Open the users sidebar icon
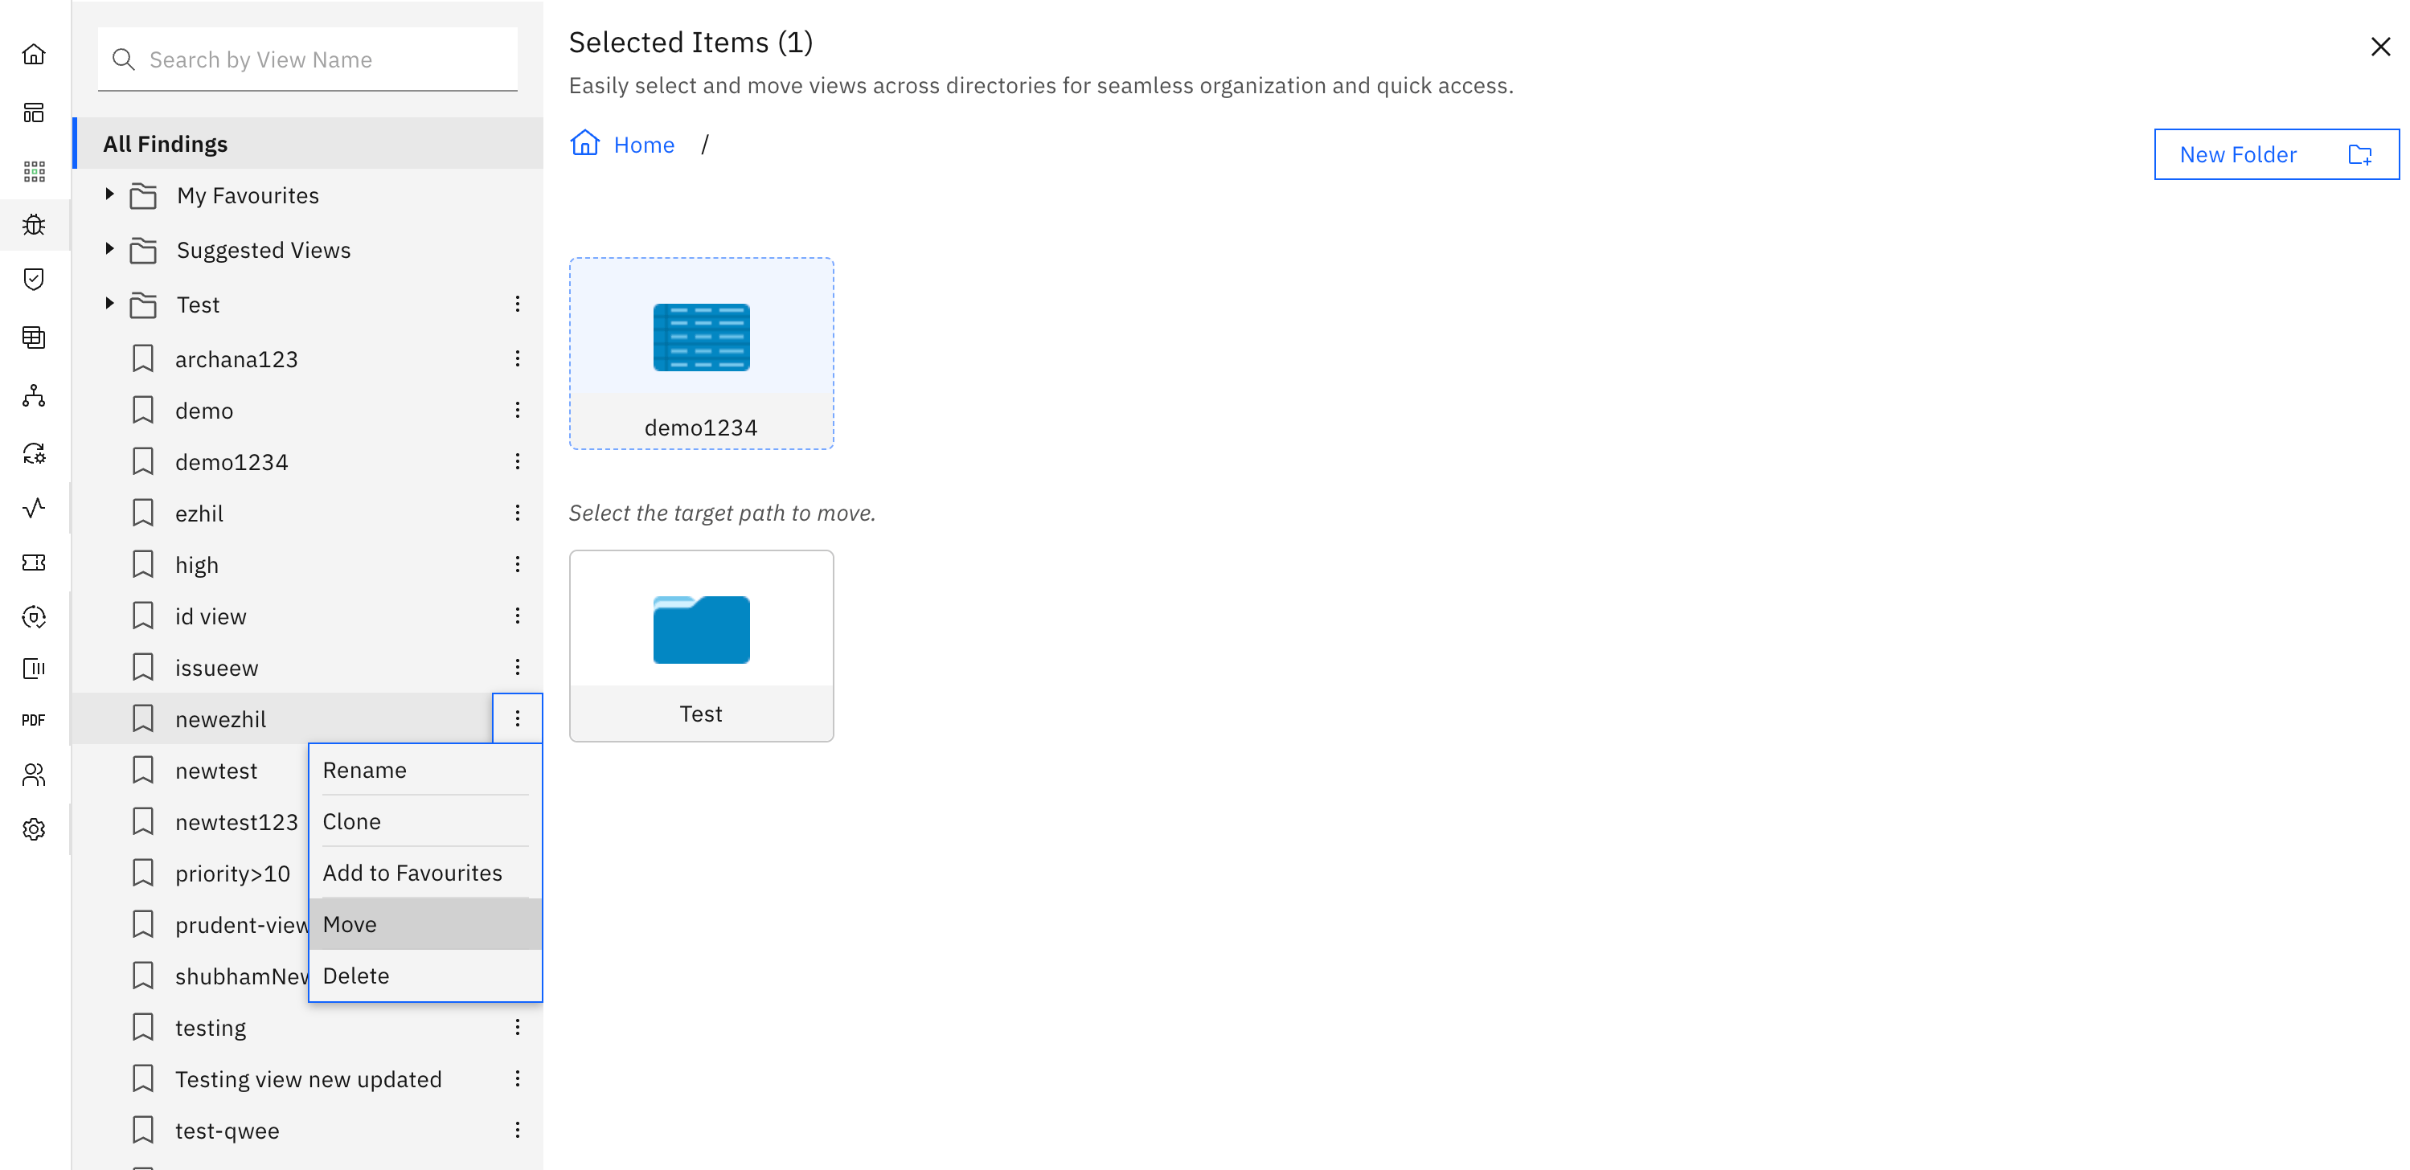 point(34,775)
